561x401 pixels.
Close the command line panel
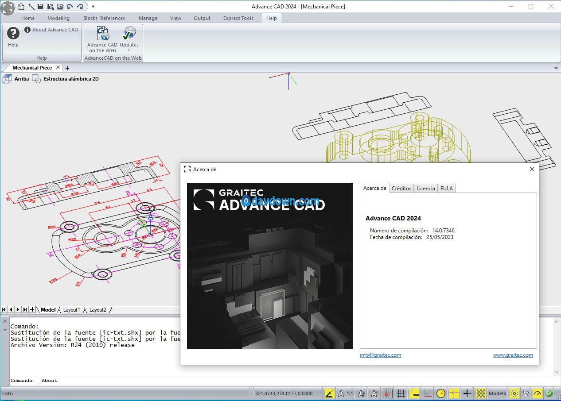5,321
